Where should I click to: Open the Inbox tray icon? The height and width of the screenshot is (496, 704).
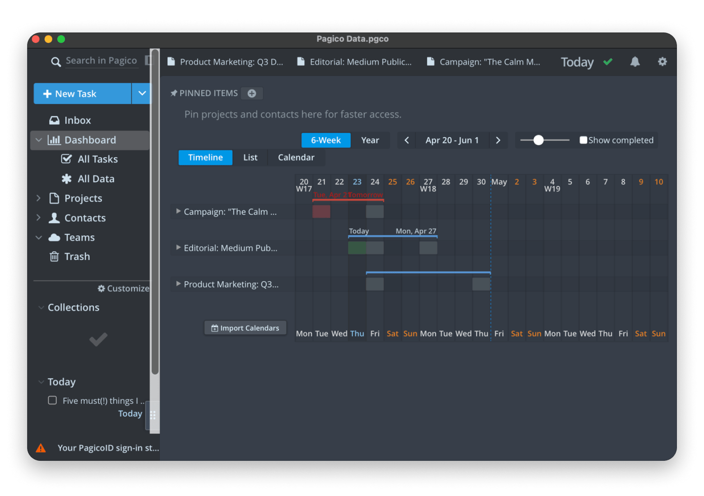[x=54, y=120]
